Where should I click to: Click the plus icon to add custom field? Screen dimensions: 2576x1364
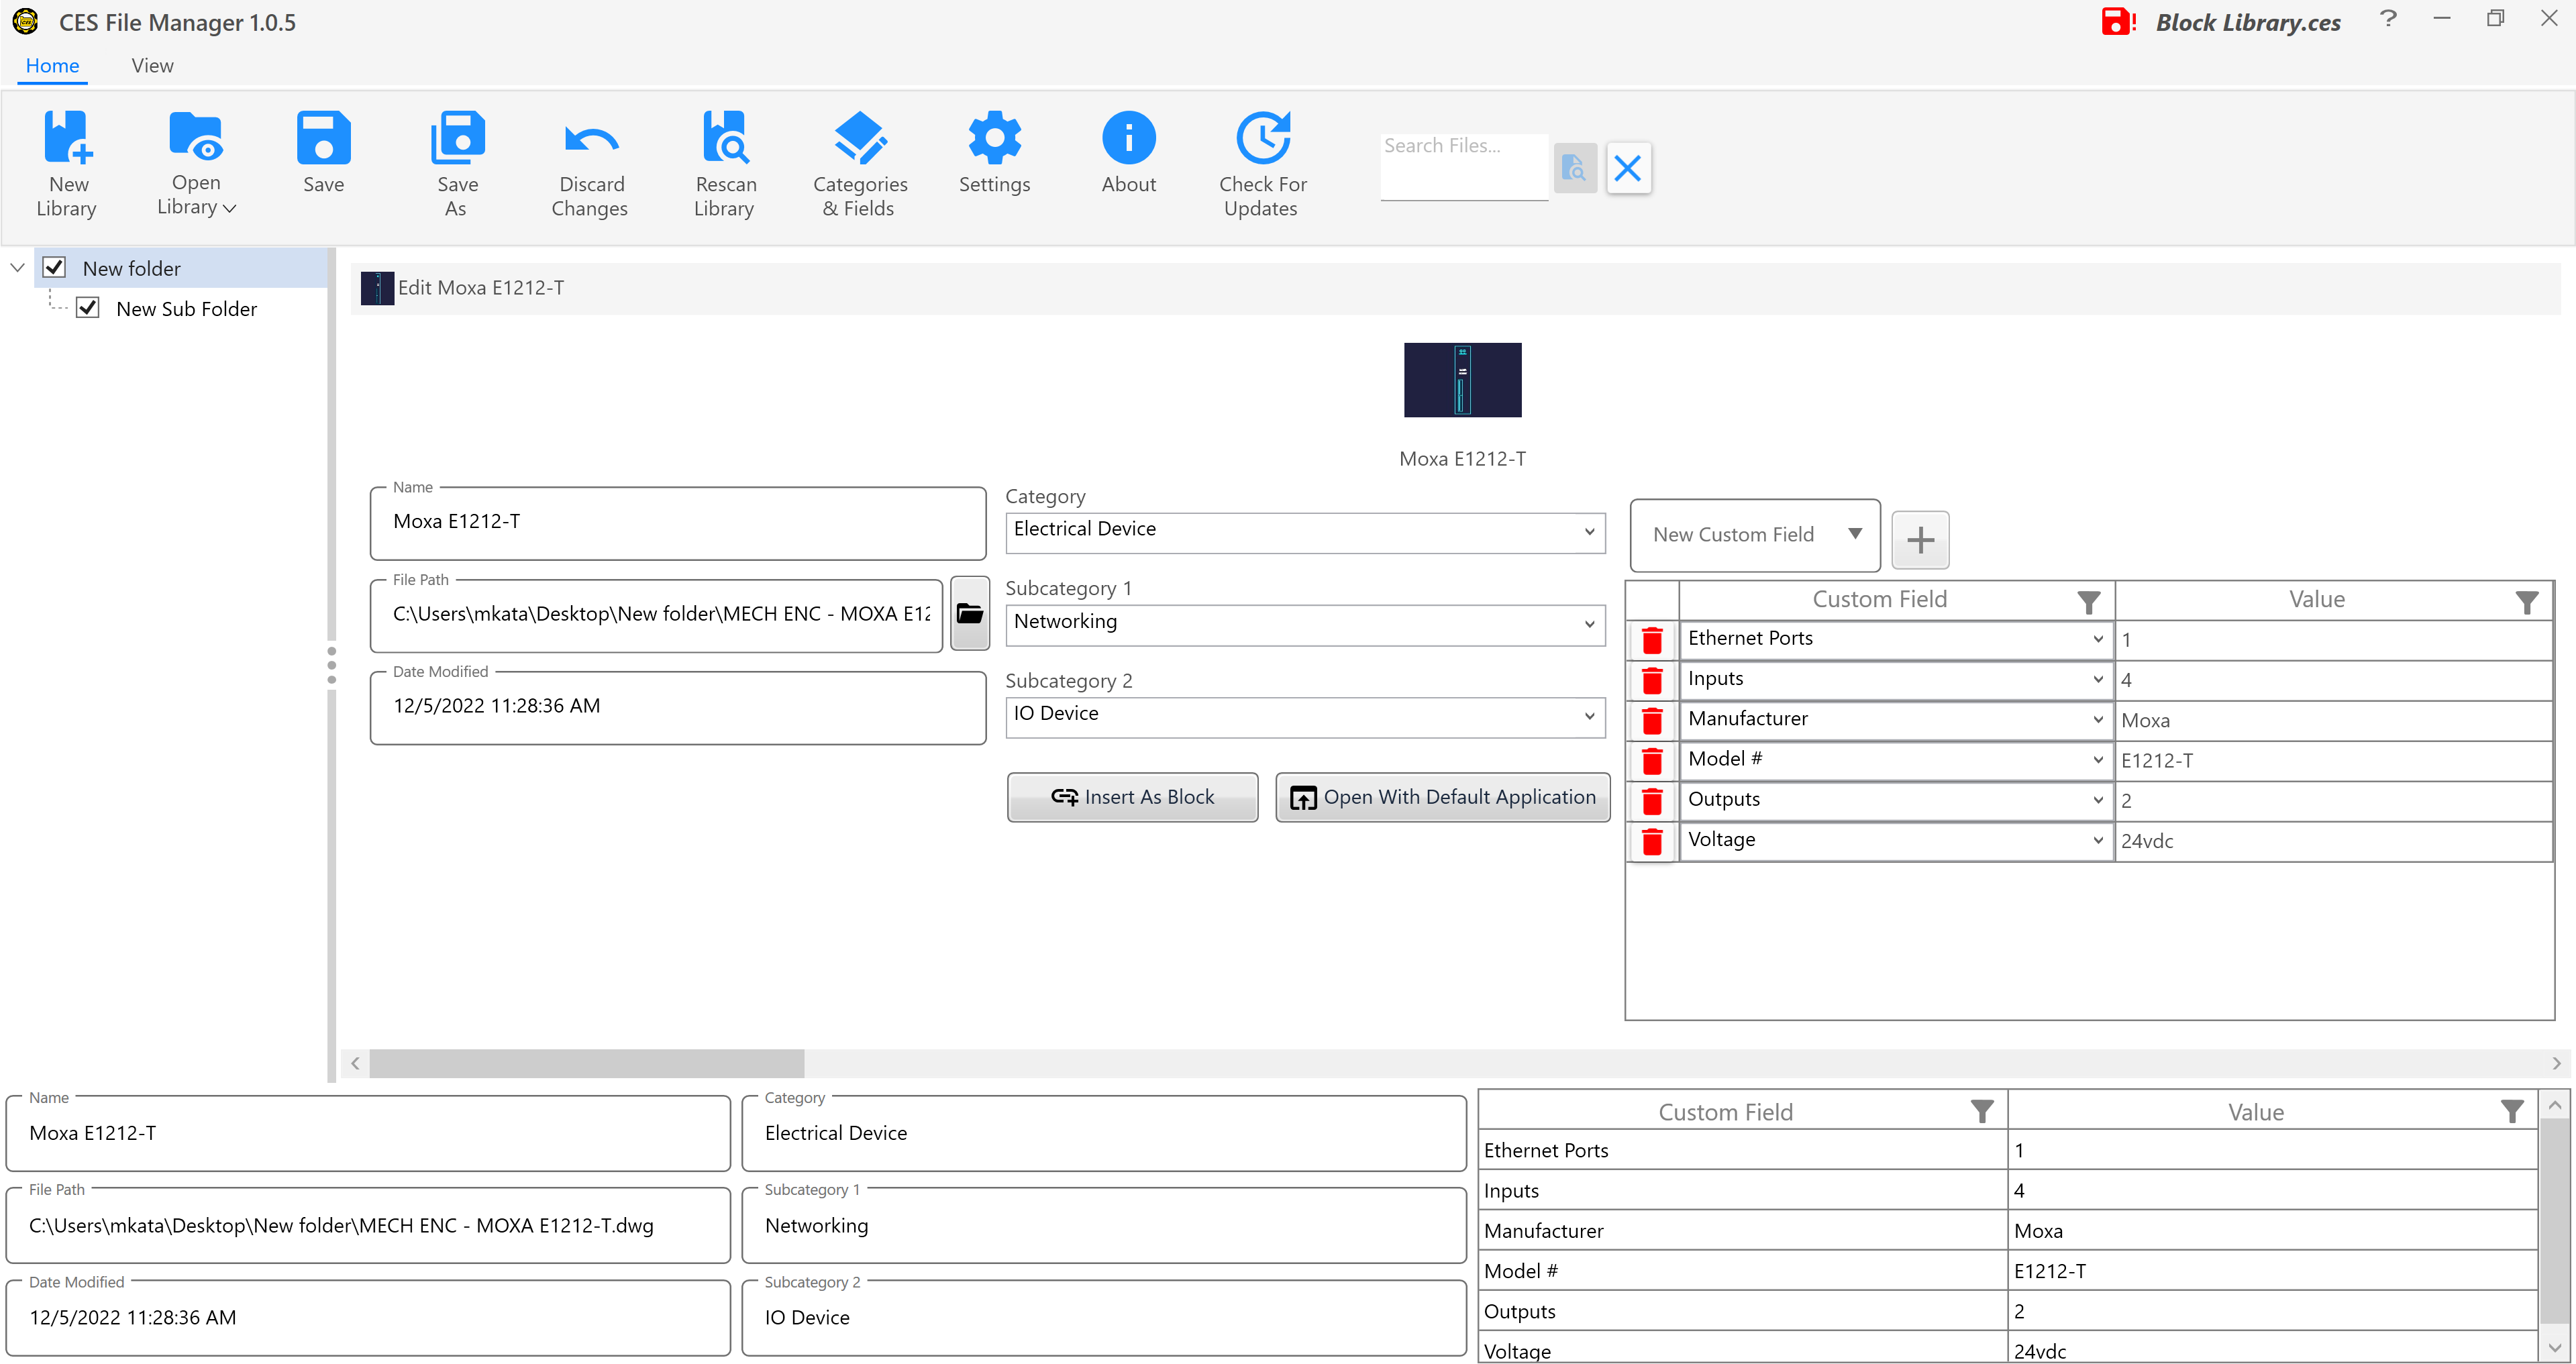(1920, 540)
